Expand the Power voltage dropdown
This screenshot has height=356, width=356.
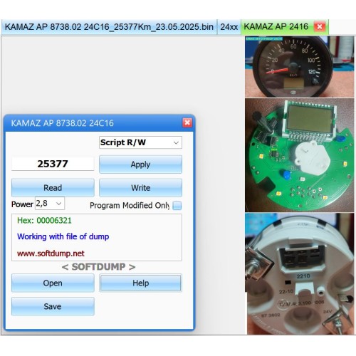[50, 204]
